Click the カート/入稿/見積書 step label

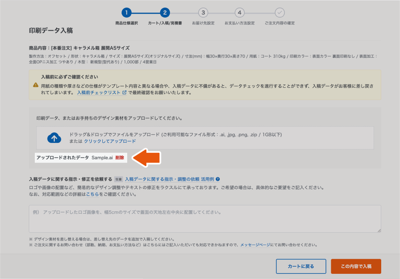pos(165,23)
